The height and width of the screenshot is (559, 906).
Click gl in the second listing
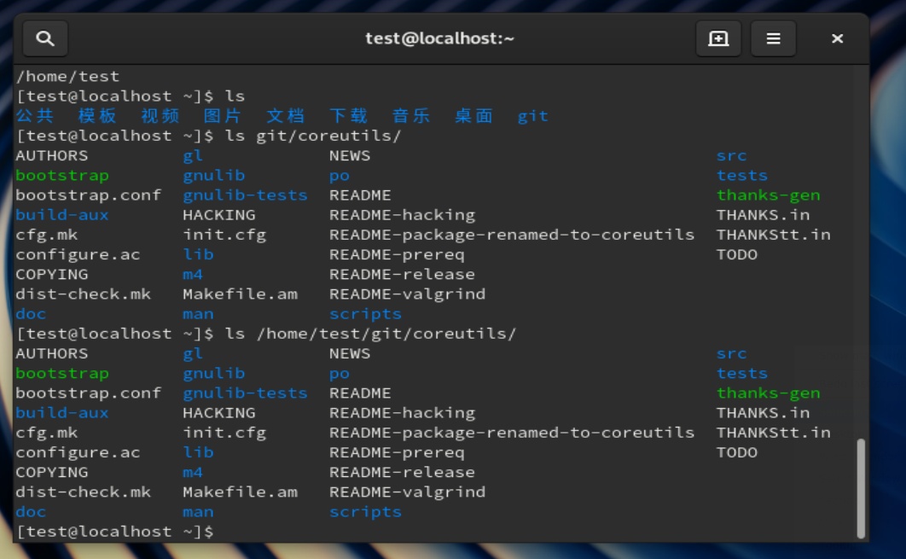pos(193,354)
